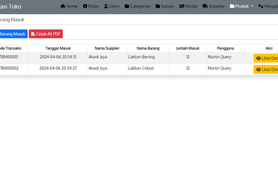This screenshot has height=185, width=278.
Task: Click the red Cetak All PDF button
Action: pyautogui.click(x=46, y=34)
